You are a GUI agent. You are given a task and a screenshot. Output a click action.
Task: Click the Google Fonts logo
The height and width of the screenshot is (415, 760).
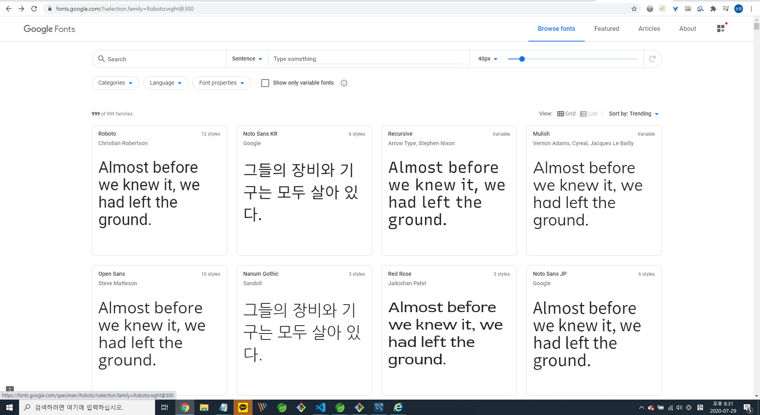coord(49,29)
